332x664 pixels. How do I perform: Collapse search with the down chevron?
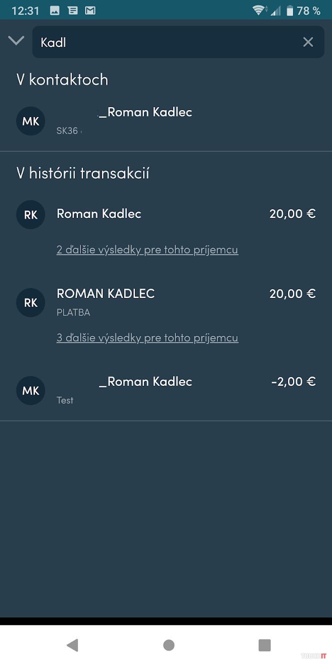tap(16, 41)
